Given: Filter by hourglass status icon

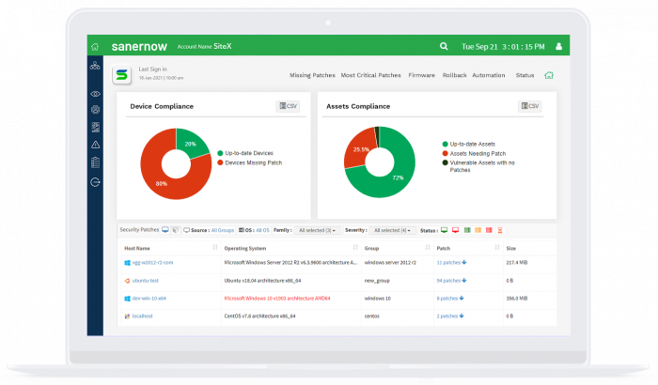Looking at the screenshot, I should coord(500,230).
